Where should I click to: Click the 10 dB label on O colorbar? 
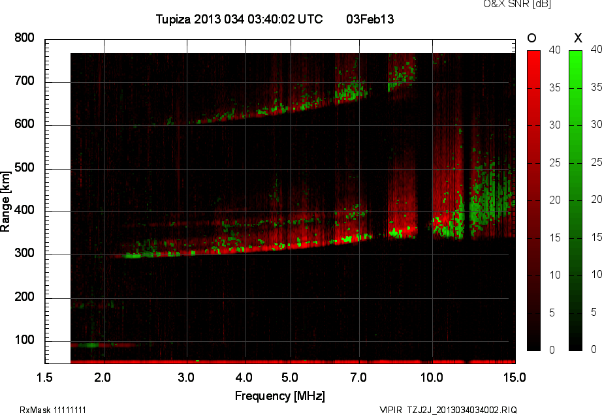tap(555, 275)
